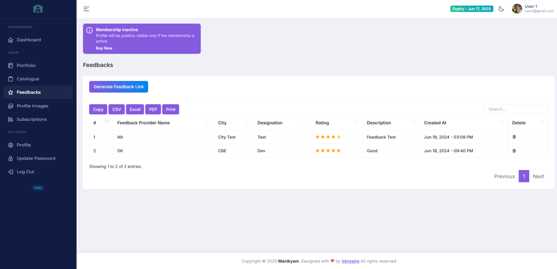557x269 pixels.
Task: Export table using the CSV button
Action: click(117, 109)
